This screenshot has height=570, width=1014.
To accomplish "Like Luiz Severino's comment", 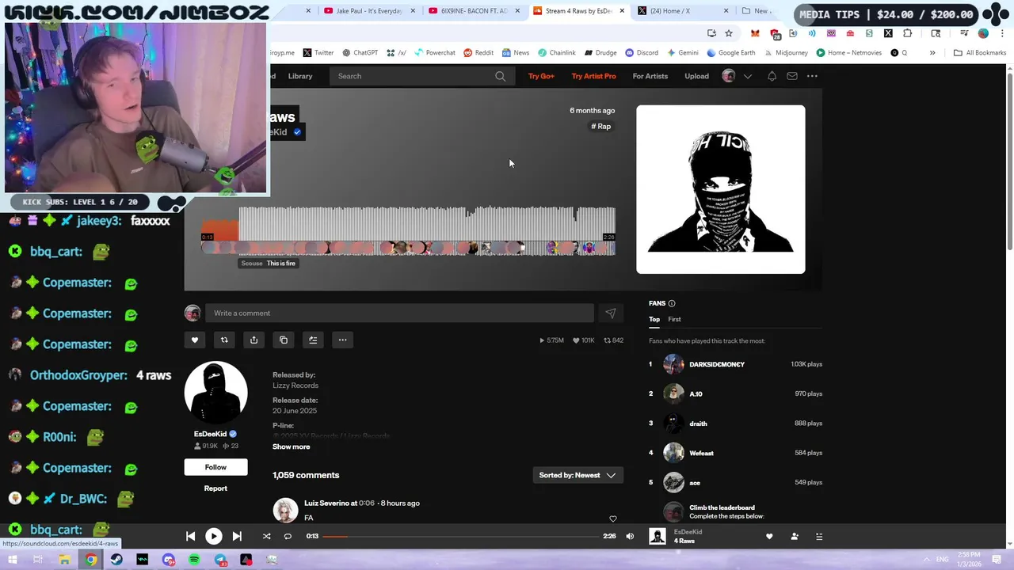I will (x=612, y=519).
